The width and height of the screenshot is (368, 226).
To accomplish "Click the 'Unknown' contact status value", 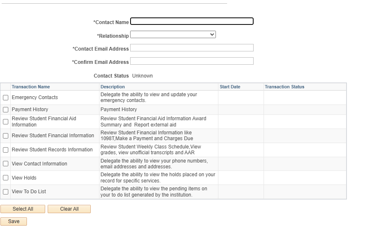I will click(x=143, y=76).
